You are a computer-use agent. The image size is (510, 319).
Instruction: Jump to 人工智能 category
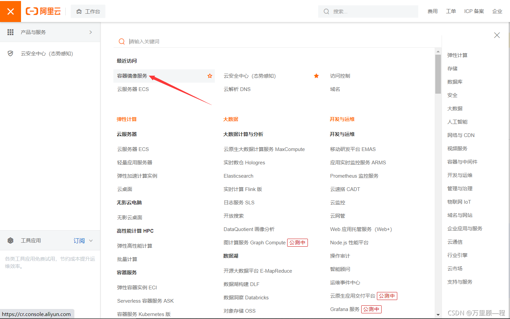pyautogui.click(x=457, y=122)
